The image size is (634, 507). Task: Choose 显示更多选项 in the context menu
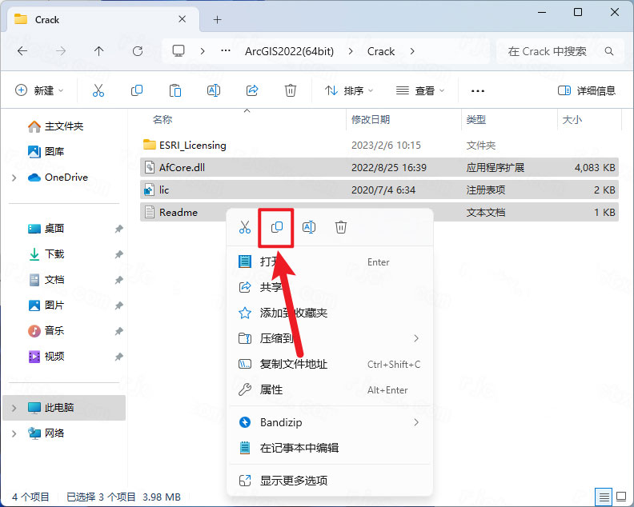click(330, 481)
